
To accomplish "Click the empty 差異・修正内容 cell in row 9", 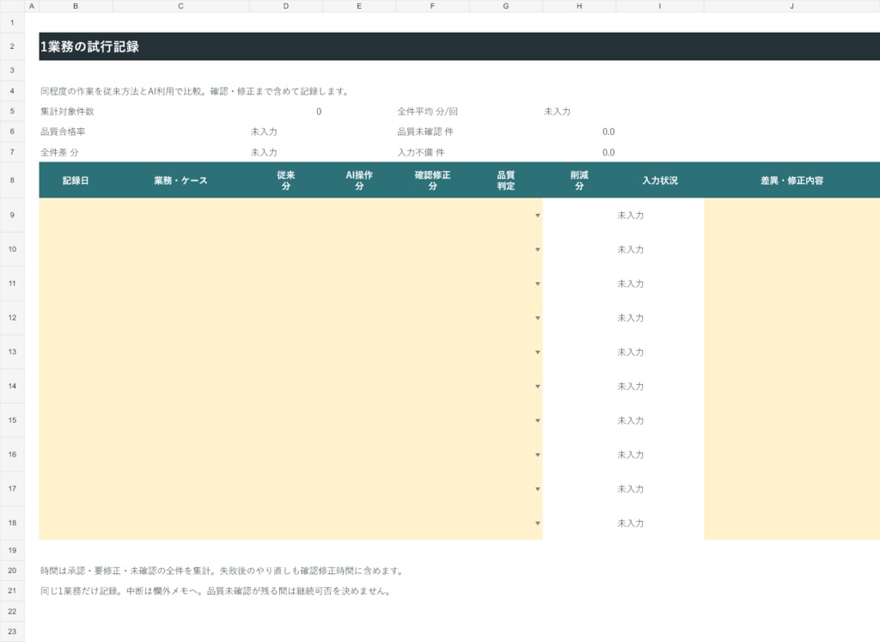I will pyautogui.click(x=791, y=215).
